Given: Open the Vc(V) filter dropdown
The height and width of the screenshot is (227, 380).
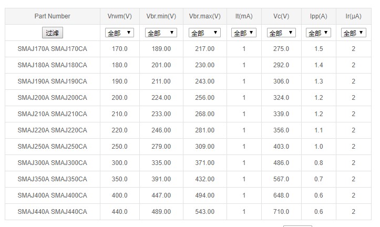Looking at the screenshot, I should pos(281,33).
